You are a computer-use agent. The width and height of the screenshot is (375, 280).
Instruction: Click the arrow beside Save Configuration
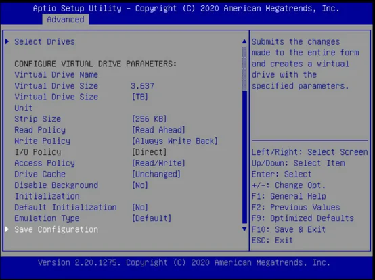7,229
